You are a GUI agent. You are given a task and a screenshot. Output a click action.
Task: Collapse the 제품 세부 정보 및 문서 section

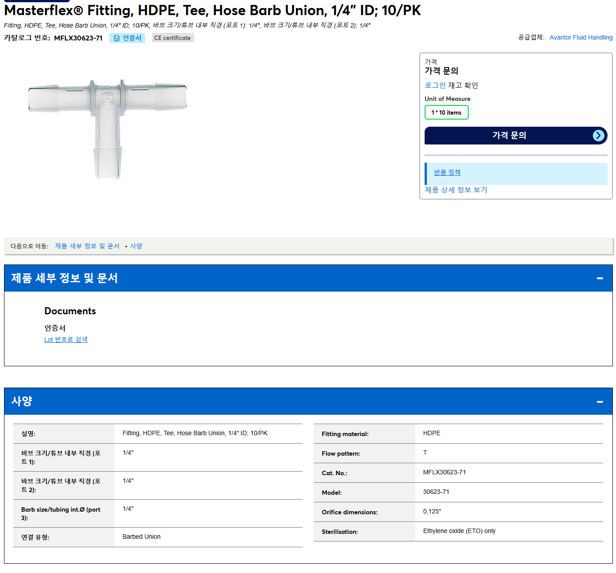[x=600, y=278]
